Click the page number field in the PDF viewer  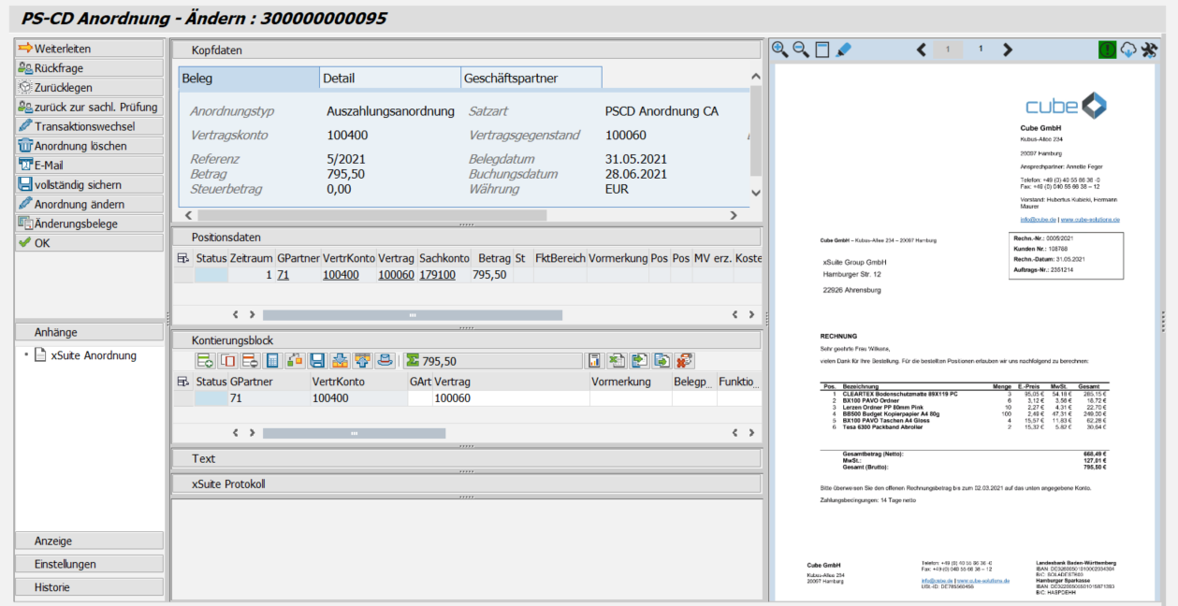[948, 48]
